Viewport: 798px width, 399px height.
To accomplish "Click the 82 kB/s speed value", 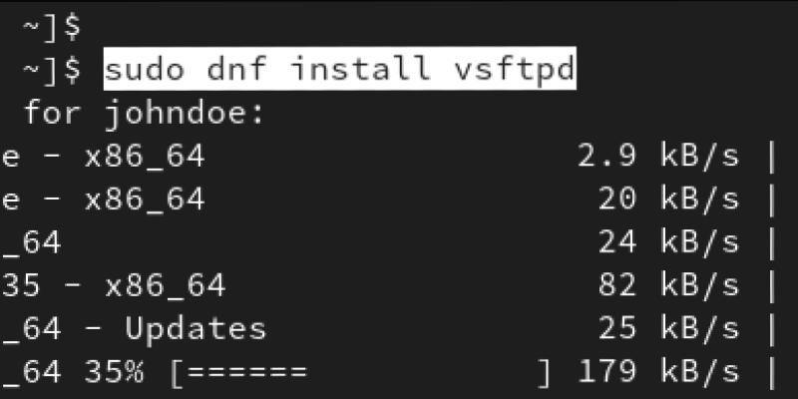I will pyautogui.click(x=668, y=285).
